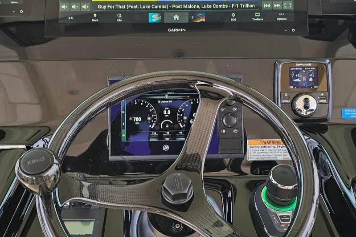
Task: Open the Toolbars menu
Action: [x=258, y=17]
